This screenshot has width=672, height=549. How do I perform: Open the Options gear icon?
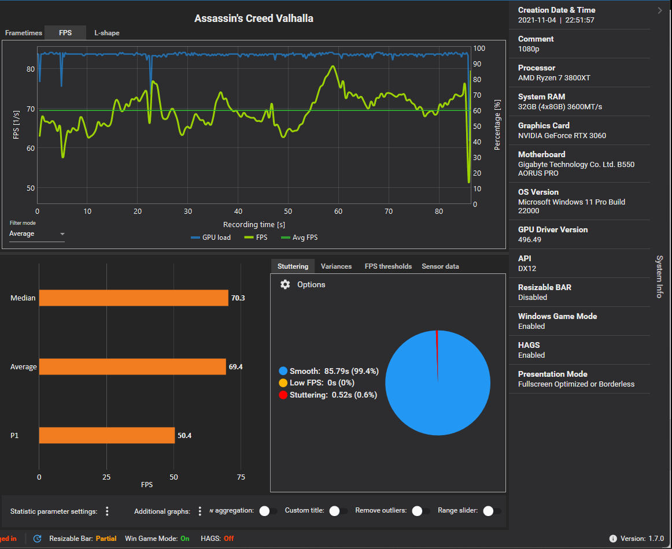(285, 284)
